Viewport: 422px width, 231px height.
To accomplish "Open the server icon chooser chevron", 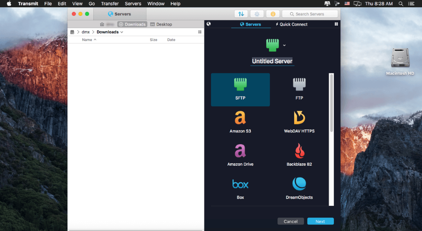I will (284, 45).
